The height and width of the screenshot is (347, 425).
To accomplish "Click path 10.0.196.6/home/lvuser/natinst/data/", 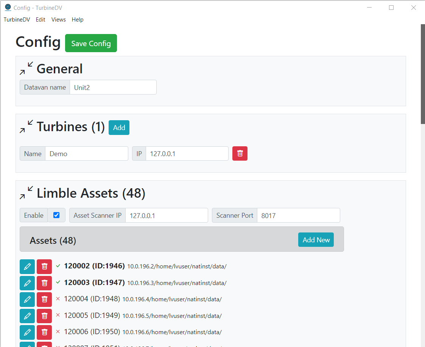I will pyautogui.click(x=172, y=332).
